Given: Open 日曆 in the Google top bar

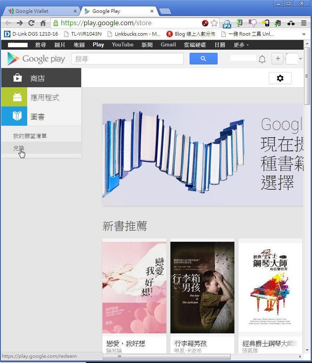Looking at the screenshot, I should coord(220,45).
